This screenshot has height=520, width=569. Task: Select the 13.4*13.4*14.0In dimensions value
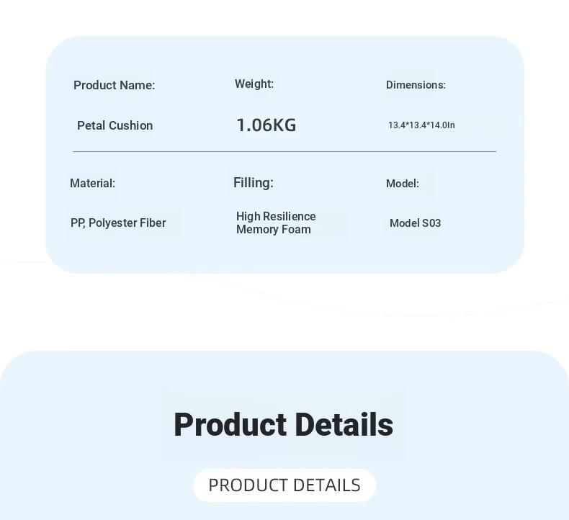(421, 125)
